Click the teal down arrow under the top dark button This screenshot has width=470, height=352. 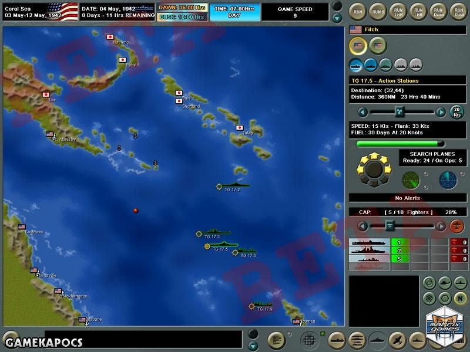tap(337, 18)
